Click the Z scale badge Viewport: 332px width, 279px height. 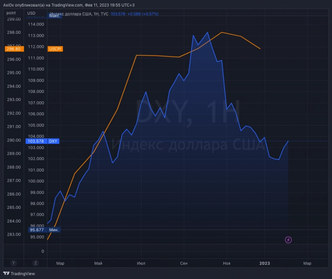coord(35,263)
